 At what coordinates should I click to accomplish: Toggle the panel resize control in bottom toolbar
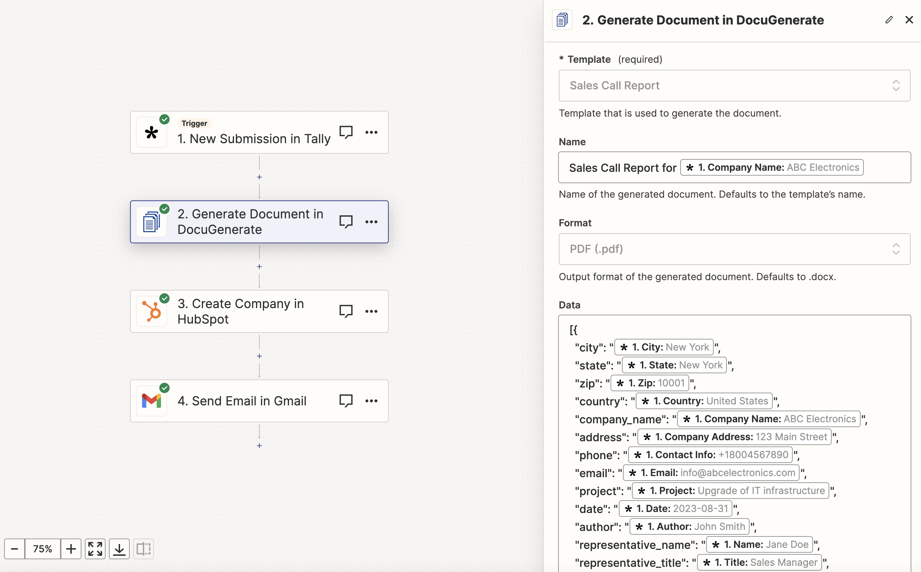pos(143,549)
